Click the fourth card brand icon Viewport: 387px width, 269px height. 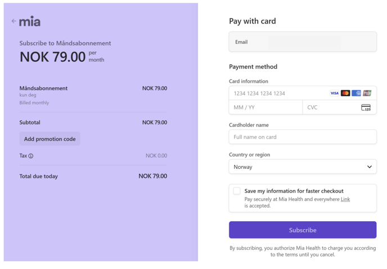coord(367,93)
